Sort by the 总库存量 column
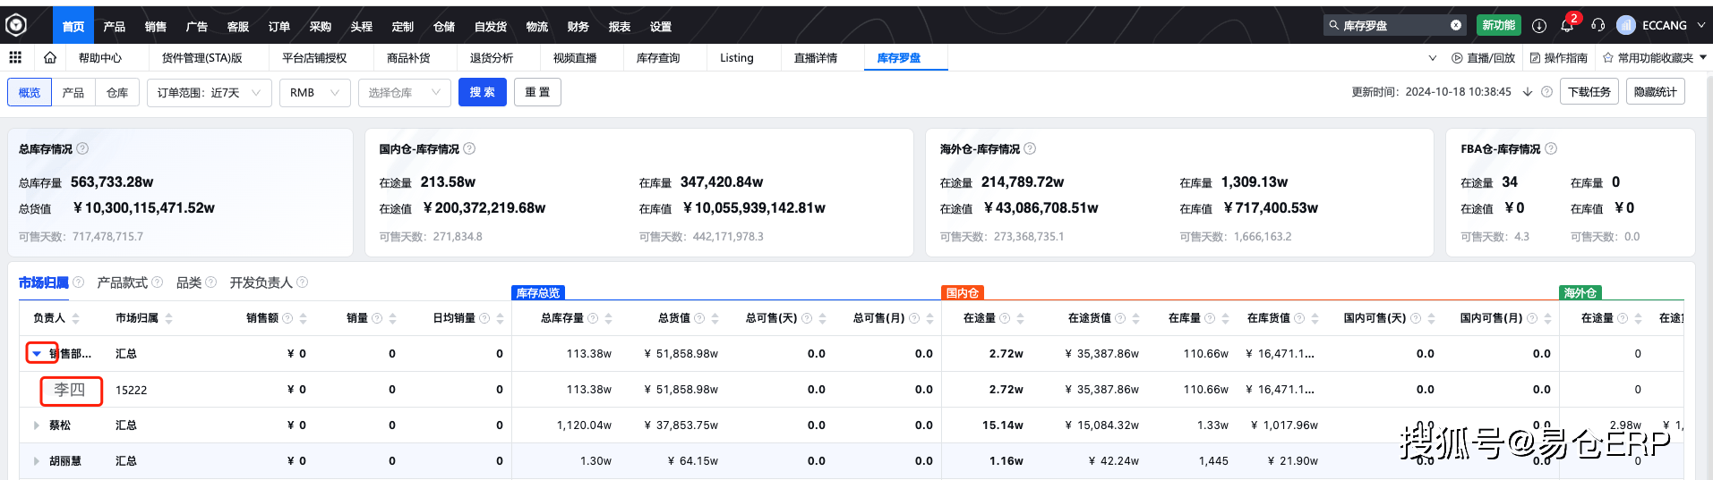This screenshot has width=1713, height=480. (x=608, y=318)
